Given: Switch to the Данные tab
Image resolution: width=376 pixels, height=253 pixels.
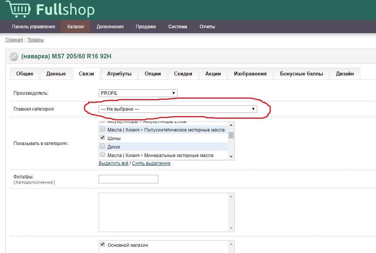Looking at the screenshot, I should 56,74.
